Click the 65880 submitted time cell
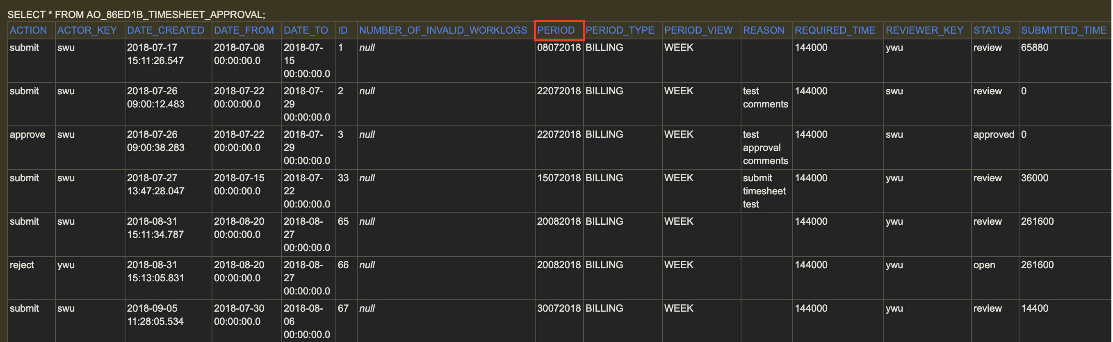 tap(1034, 48)
